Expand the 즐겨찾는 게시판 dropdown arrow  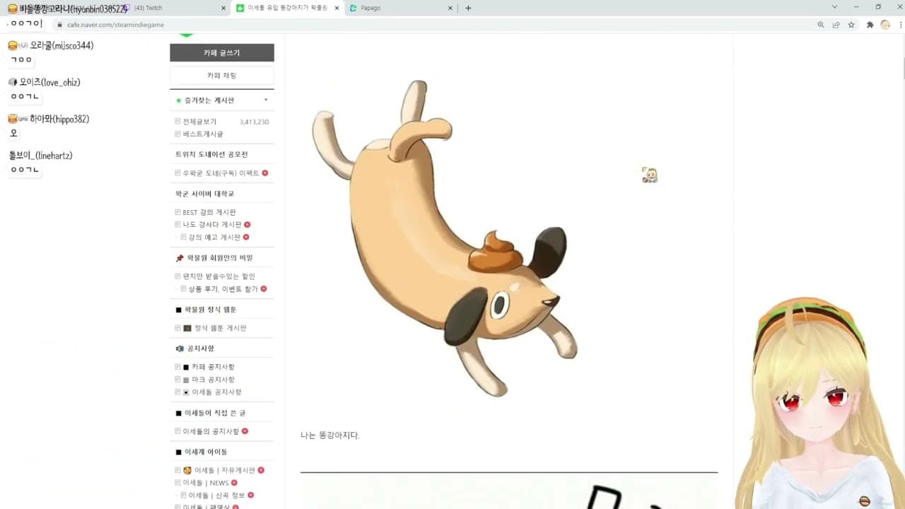pyautogui.click(x=266, y=100)
